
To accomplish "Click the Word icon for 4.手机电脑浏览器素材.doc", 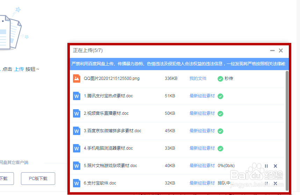I will click(x=76, y=148).
